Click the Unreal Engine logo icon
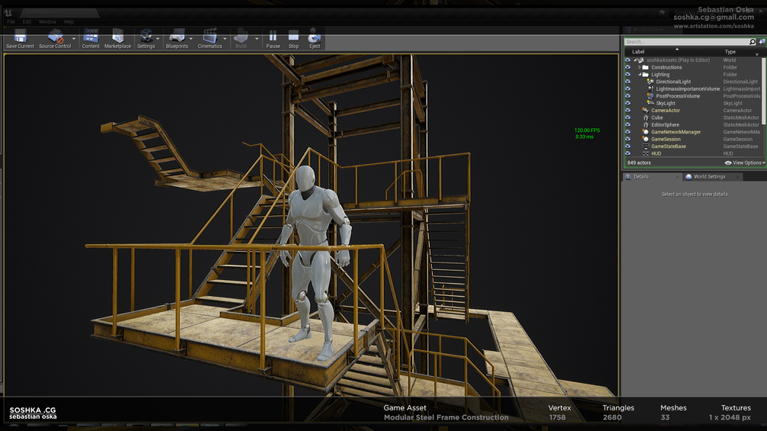 [8, 13]
